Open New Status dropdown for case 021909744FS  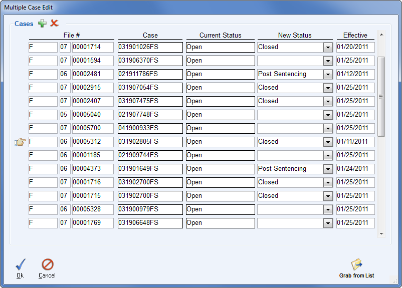328,156
